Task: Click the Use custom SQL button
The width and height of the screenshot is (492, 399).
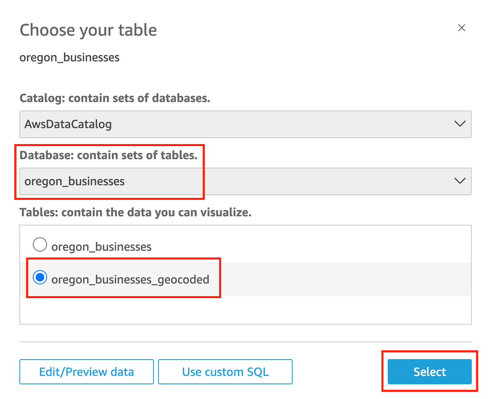Action: point(225,371)
